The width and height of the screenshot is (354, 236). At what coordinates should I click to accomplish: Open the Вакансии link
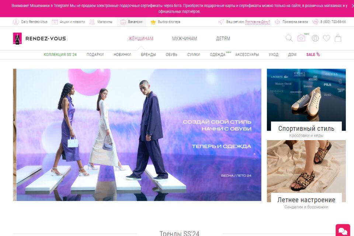(132, 22)
